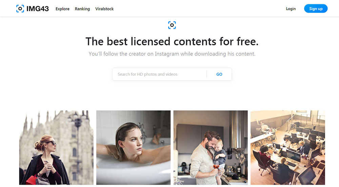Open the woman in bathtub photo
Viewport: 339px width, 187px height.
(x=133, y=147)
